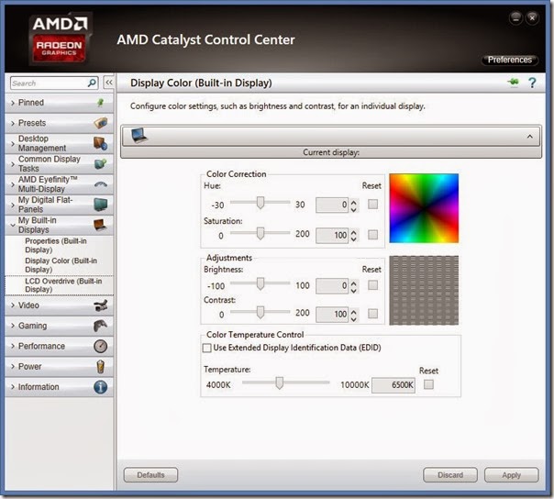Expand the Information section

(13, 387)
